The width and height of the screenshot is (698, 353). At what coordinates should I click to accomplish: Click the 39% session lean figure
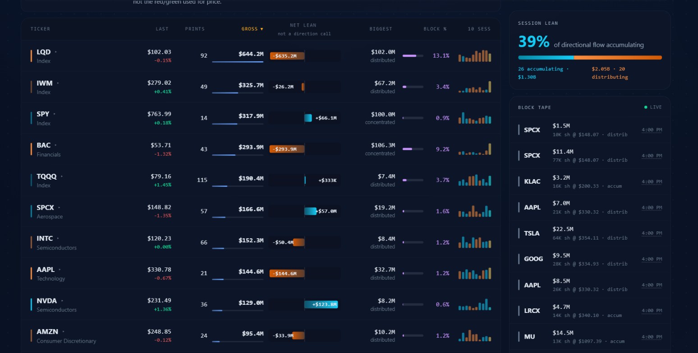point(534,42)
